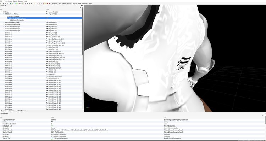Click the string icon in the Name value cell

click(52, 122)
